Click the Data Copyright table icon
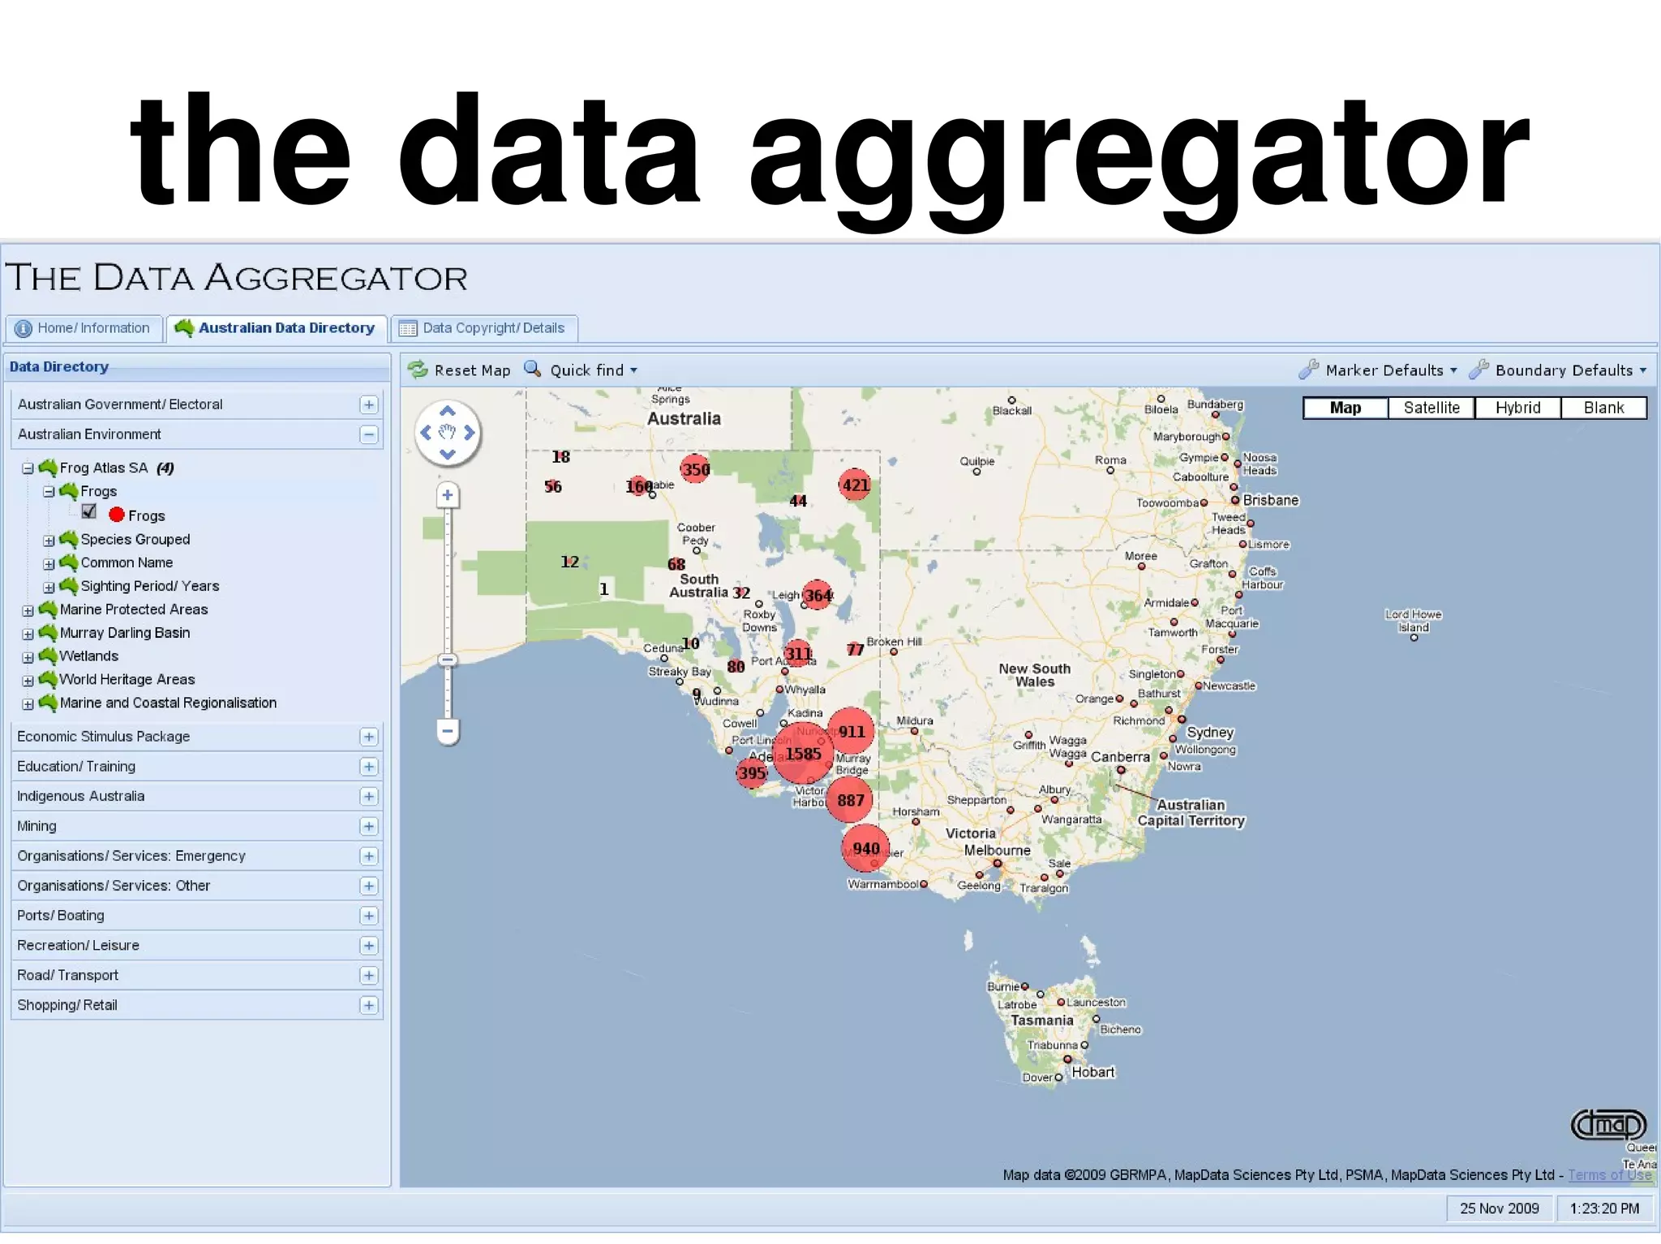This screenshot has height=1244, width=1661. (x=408, y=328)
